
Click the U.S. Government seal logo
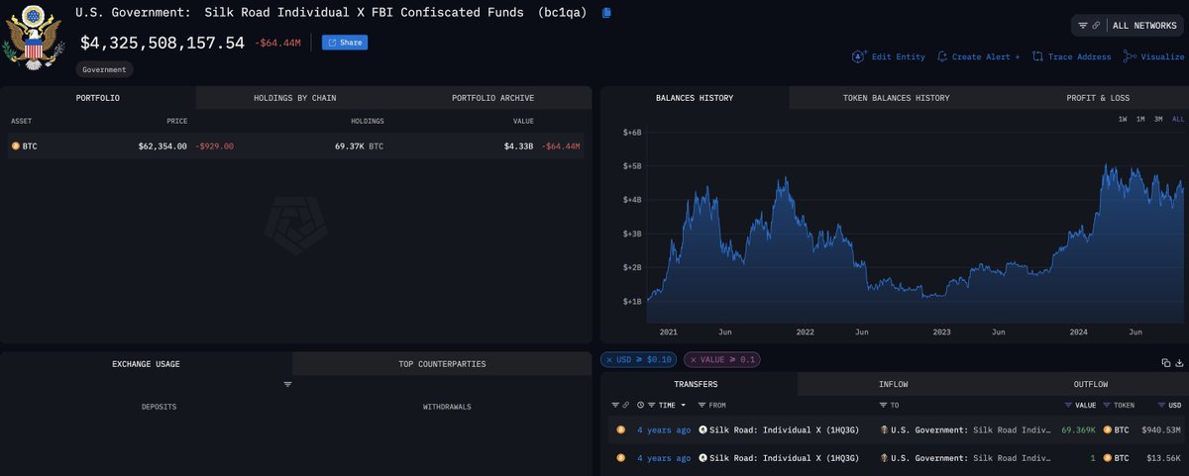tap(34, 38)
